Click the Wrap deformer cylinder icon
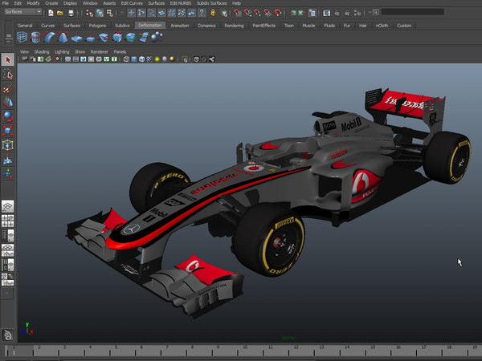Image resolution: width=482 pixels, height=361 pixels. click(35, 38)
